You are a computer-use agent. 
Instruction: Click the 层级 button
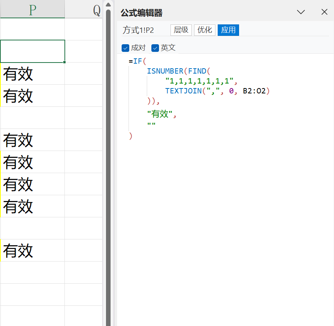[181, 30]
